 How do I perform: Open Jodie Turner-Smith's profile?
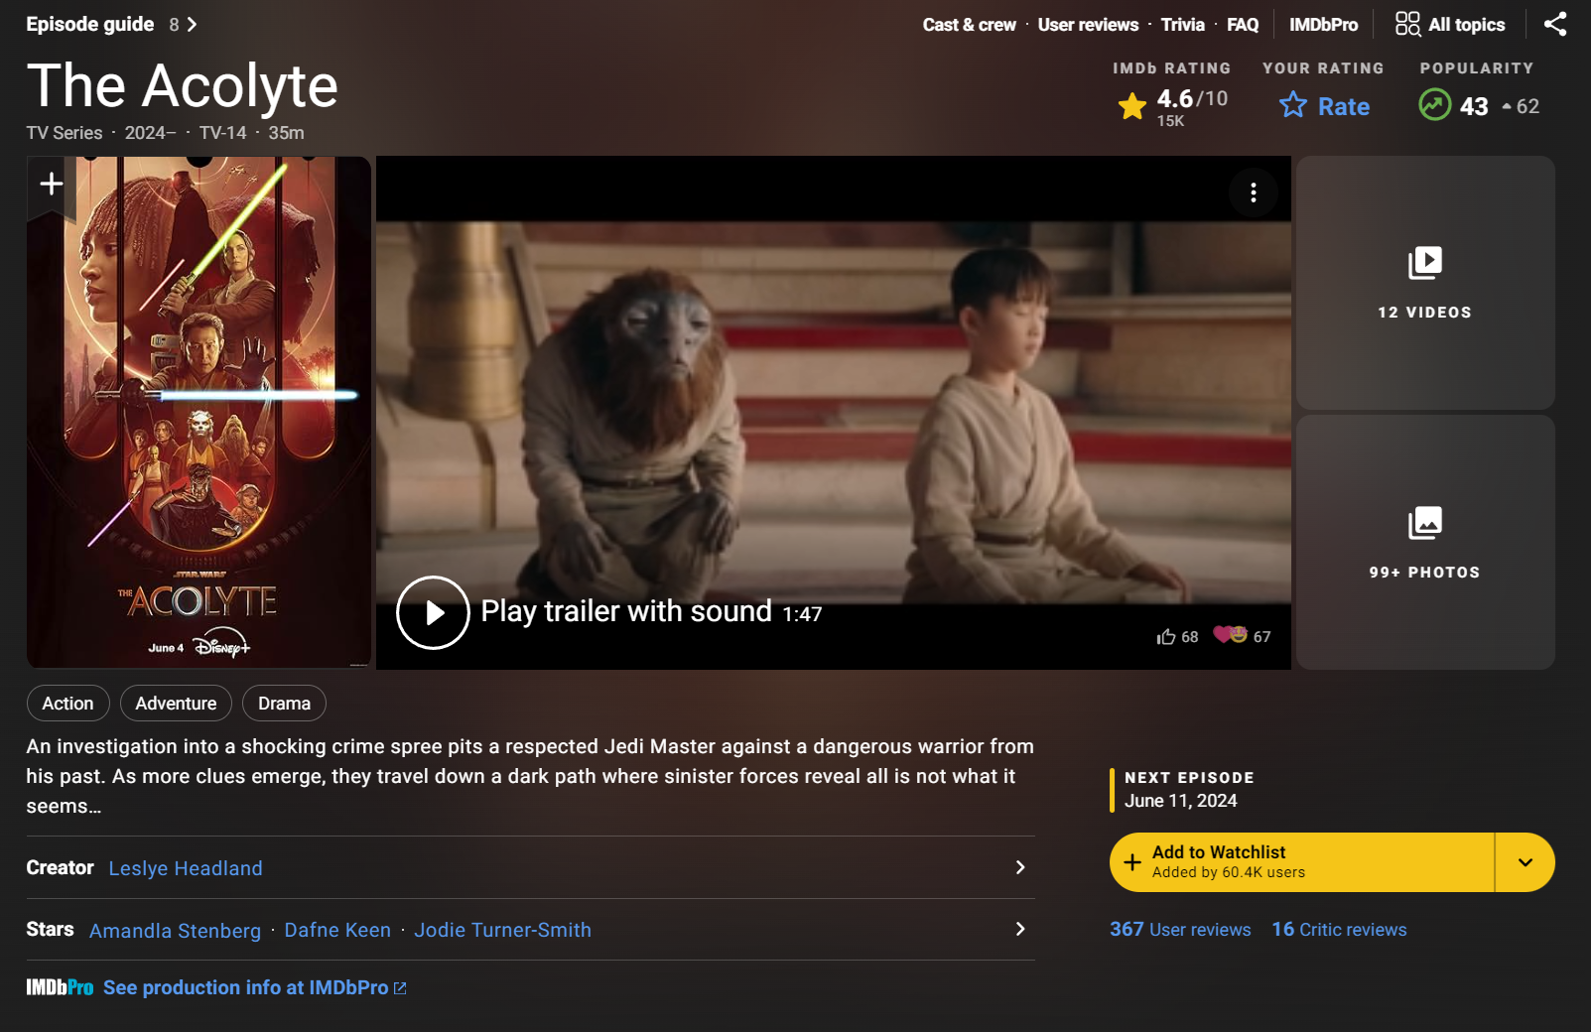click(x=502, y=930)
